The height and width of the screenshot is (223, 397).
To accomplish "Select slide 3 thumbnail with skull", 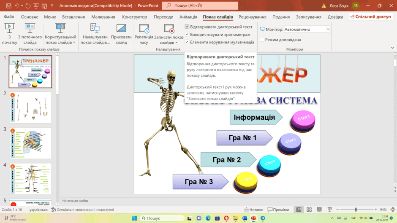I will (x=30, y=143).
